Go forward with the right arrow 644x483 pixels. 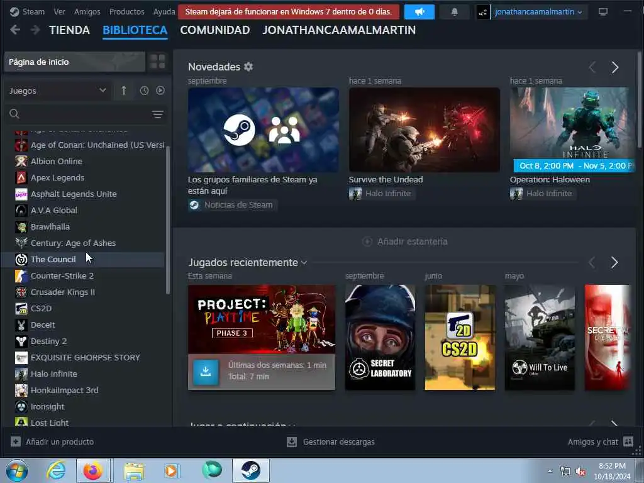point(35,30)
